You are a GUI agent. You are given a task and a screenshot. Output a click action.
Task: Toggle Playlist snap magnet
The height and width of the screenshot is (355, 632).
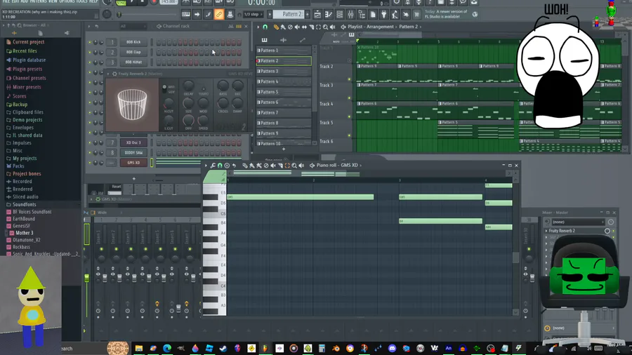[265, 27]
